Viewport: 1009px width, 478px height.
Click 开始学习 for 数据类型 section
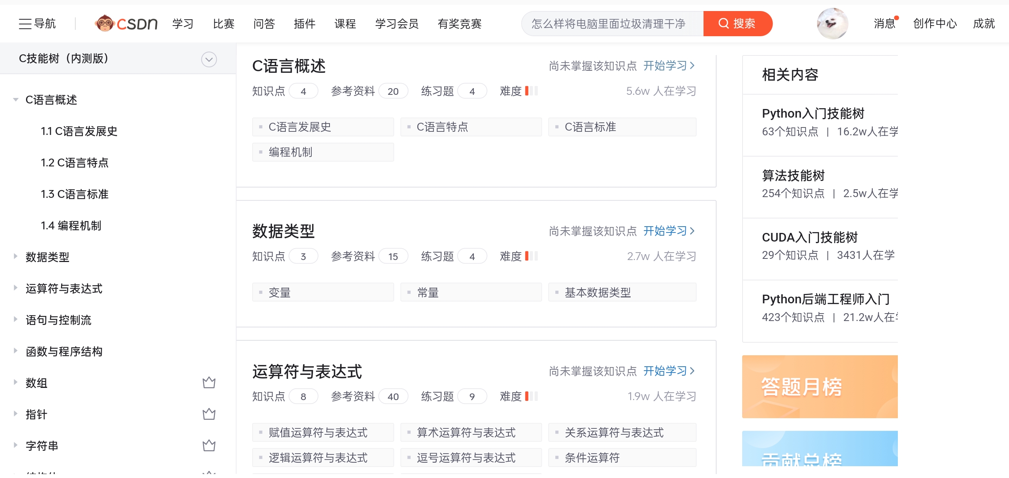click(x=668, y=231)
